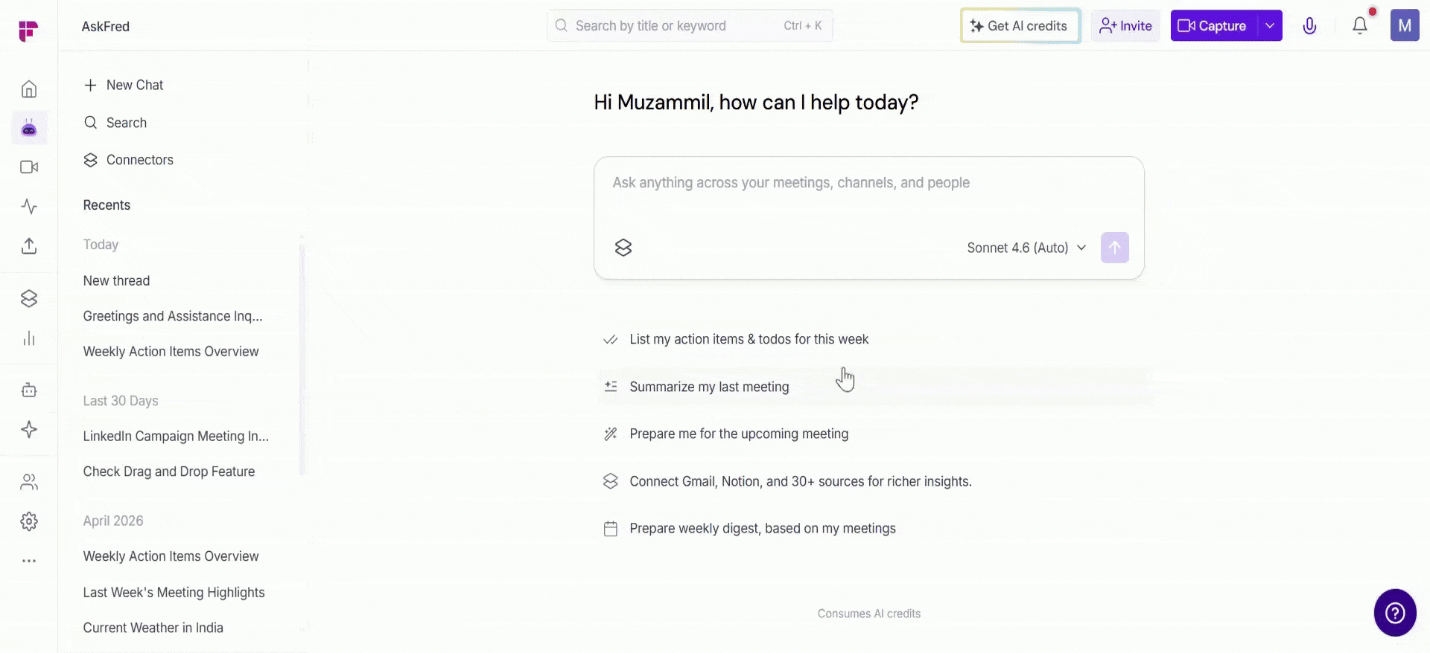1430x653 pixels.
Task: Click the Get AI credits button
Action: 1020,26
